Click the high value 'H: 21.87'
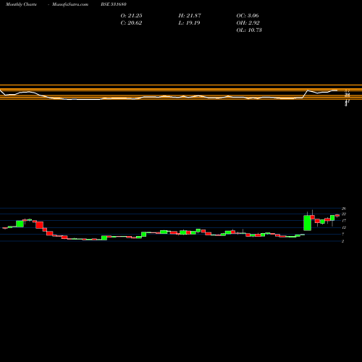Screen dimensions: 362x362 [190, 16]
